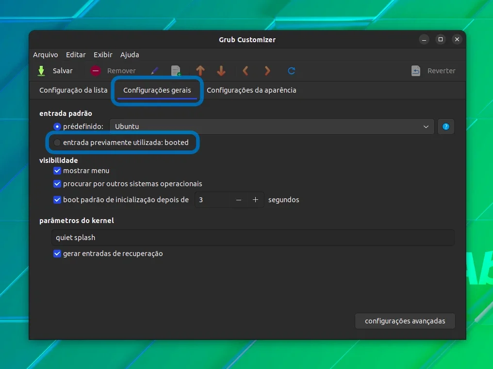The height and width of the screenshot is (369, 493).
Task: Click the Remover text label
Action: point(121,71)
